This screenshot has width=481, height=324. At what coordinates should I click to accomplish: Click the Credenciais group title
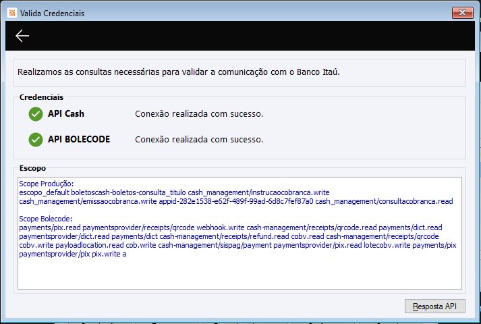(x=41, y=97)
